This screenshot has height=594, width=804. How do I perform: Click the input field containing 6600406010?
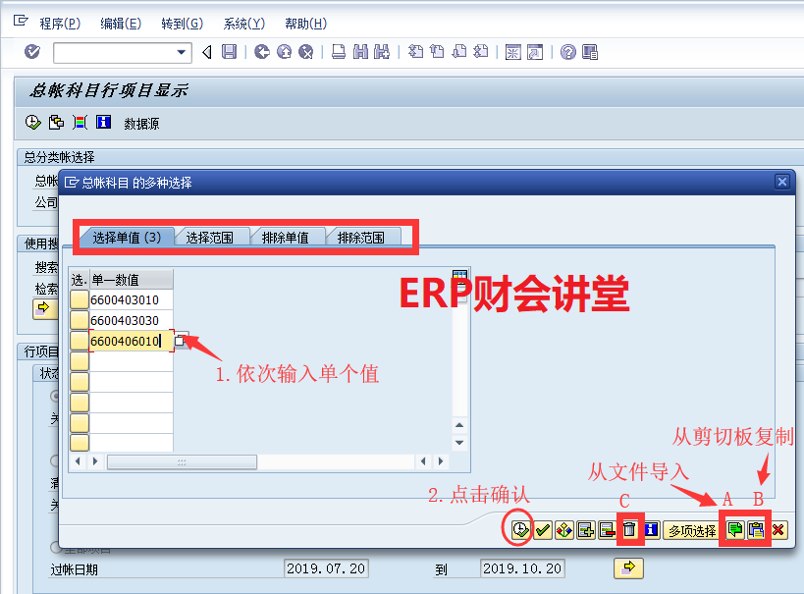tap(132, 341)
